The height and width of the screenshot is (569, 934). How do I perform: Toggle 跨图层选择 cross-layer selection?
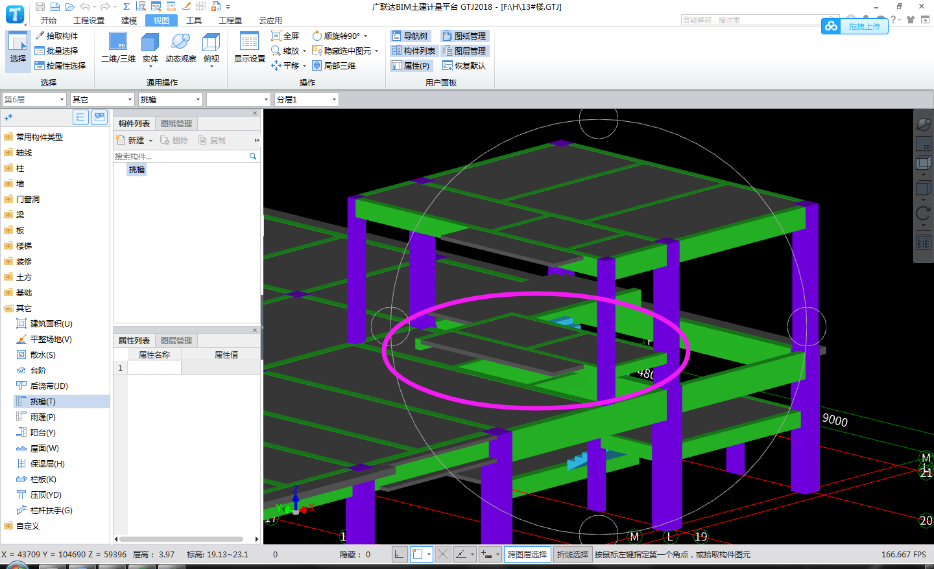(527, 554)
